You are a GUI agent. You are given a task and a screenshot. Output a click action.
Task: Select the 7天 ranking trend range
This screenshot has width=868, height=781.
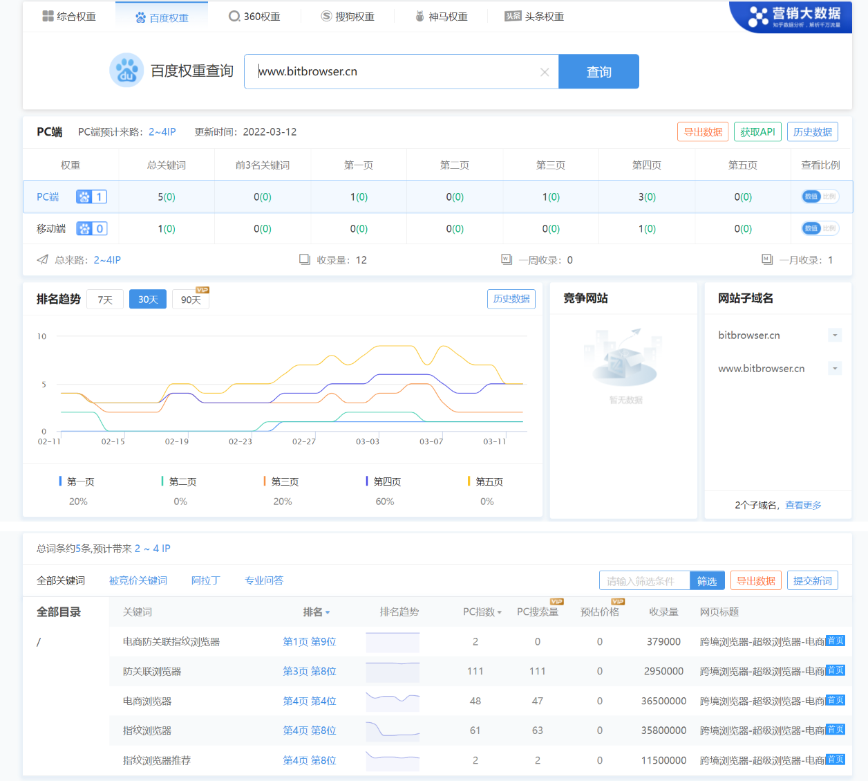105,299
